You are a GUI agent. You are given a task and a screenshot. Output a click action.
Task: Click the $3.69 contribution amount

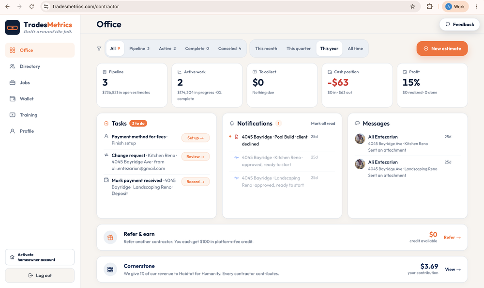point(429,266)
